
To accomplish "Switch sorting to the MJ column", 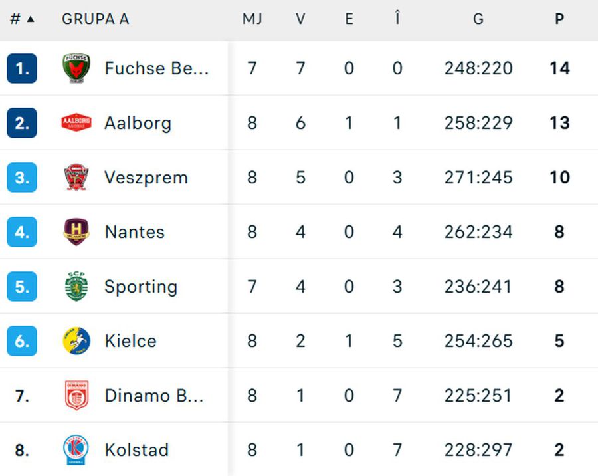I will pyautogui.click(x=252, y=19).
